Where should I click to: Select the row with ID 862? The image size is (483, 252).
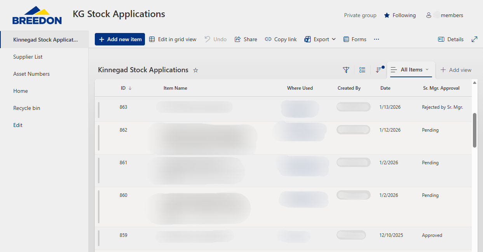point(283,138)
